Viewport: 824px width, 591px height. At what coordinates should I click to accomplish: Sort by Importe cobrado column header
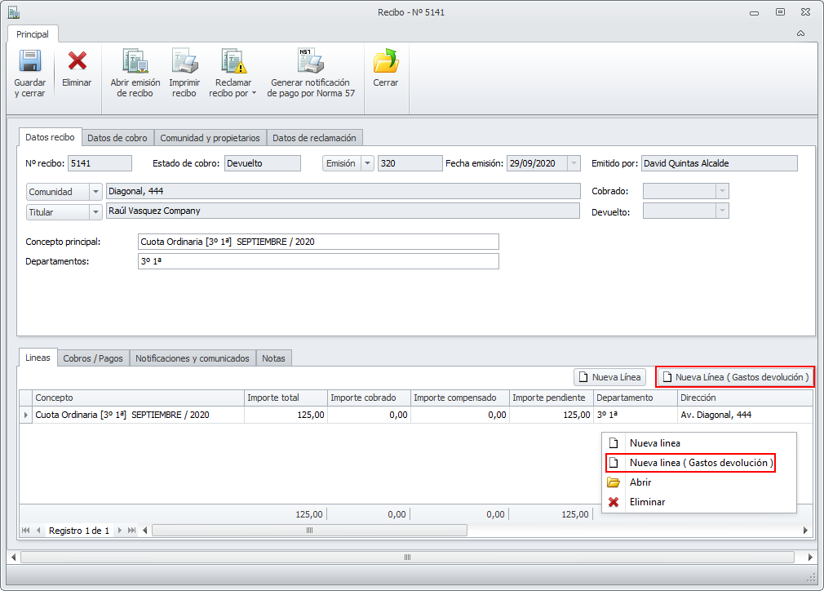coord(370,398)
